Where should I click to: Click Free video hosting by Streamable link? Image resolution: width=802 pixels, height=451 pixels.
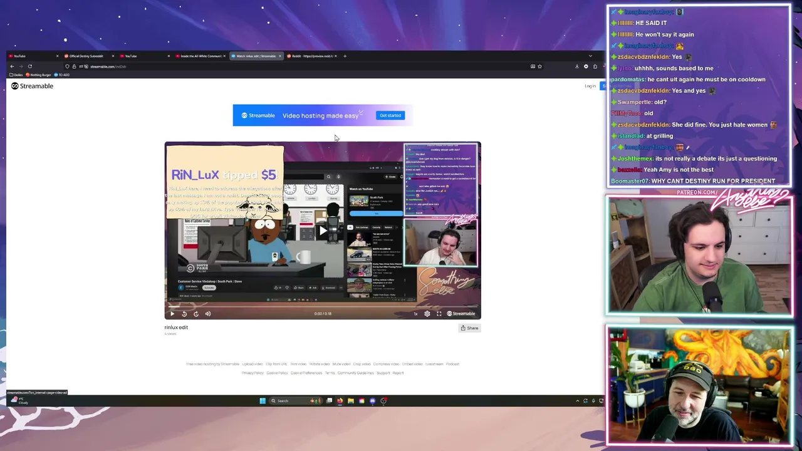213,364
